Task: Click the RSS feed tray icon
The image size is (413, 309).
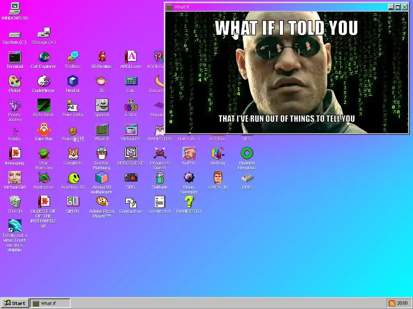Action: (392, 303)
